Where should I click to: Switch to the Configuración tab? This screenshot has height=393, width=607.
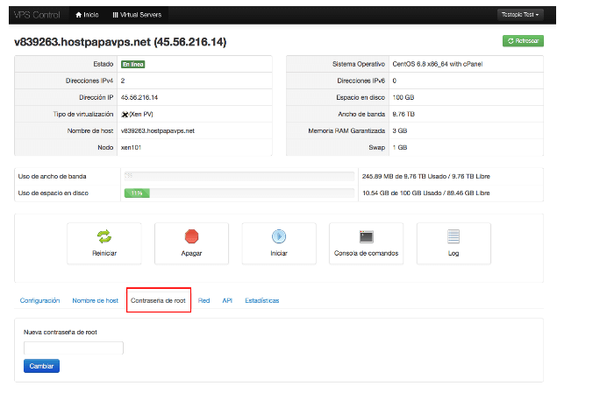pyautogui.click(x=39, y=300)
